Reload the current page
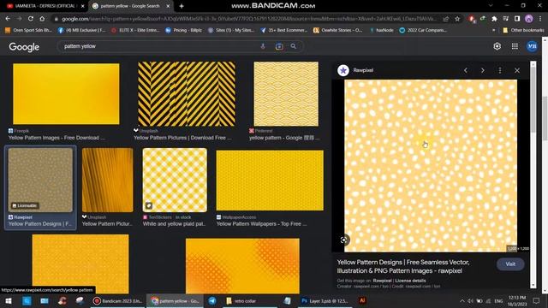 [31, 19]
